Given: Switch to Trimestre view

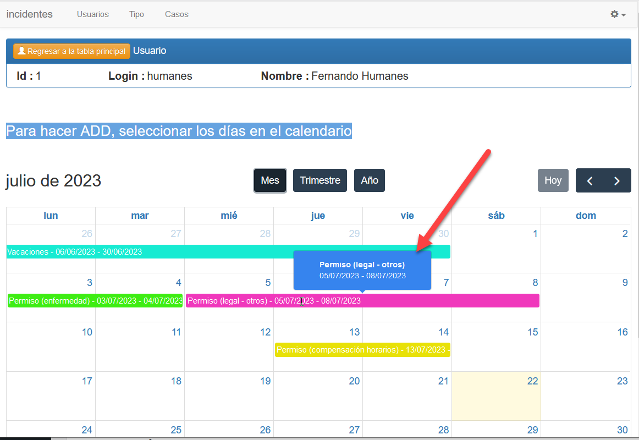Looking at the screenshot, I should click(320, 180).
